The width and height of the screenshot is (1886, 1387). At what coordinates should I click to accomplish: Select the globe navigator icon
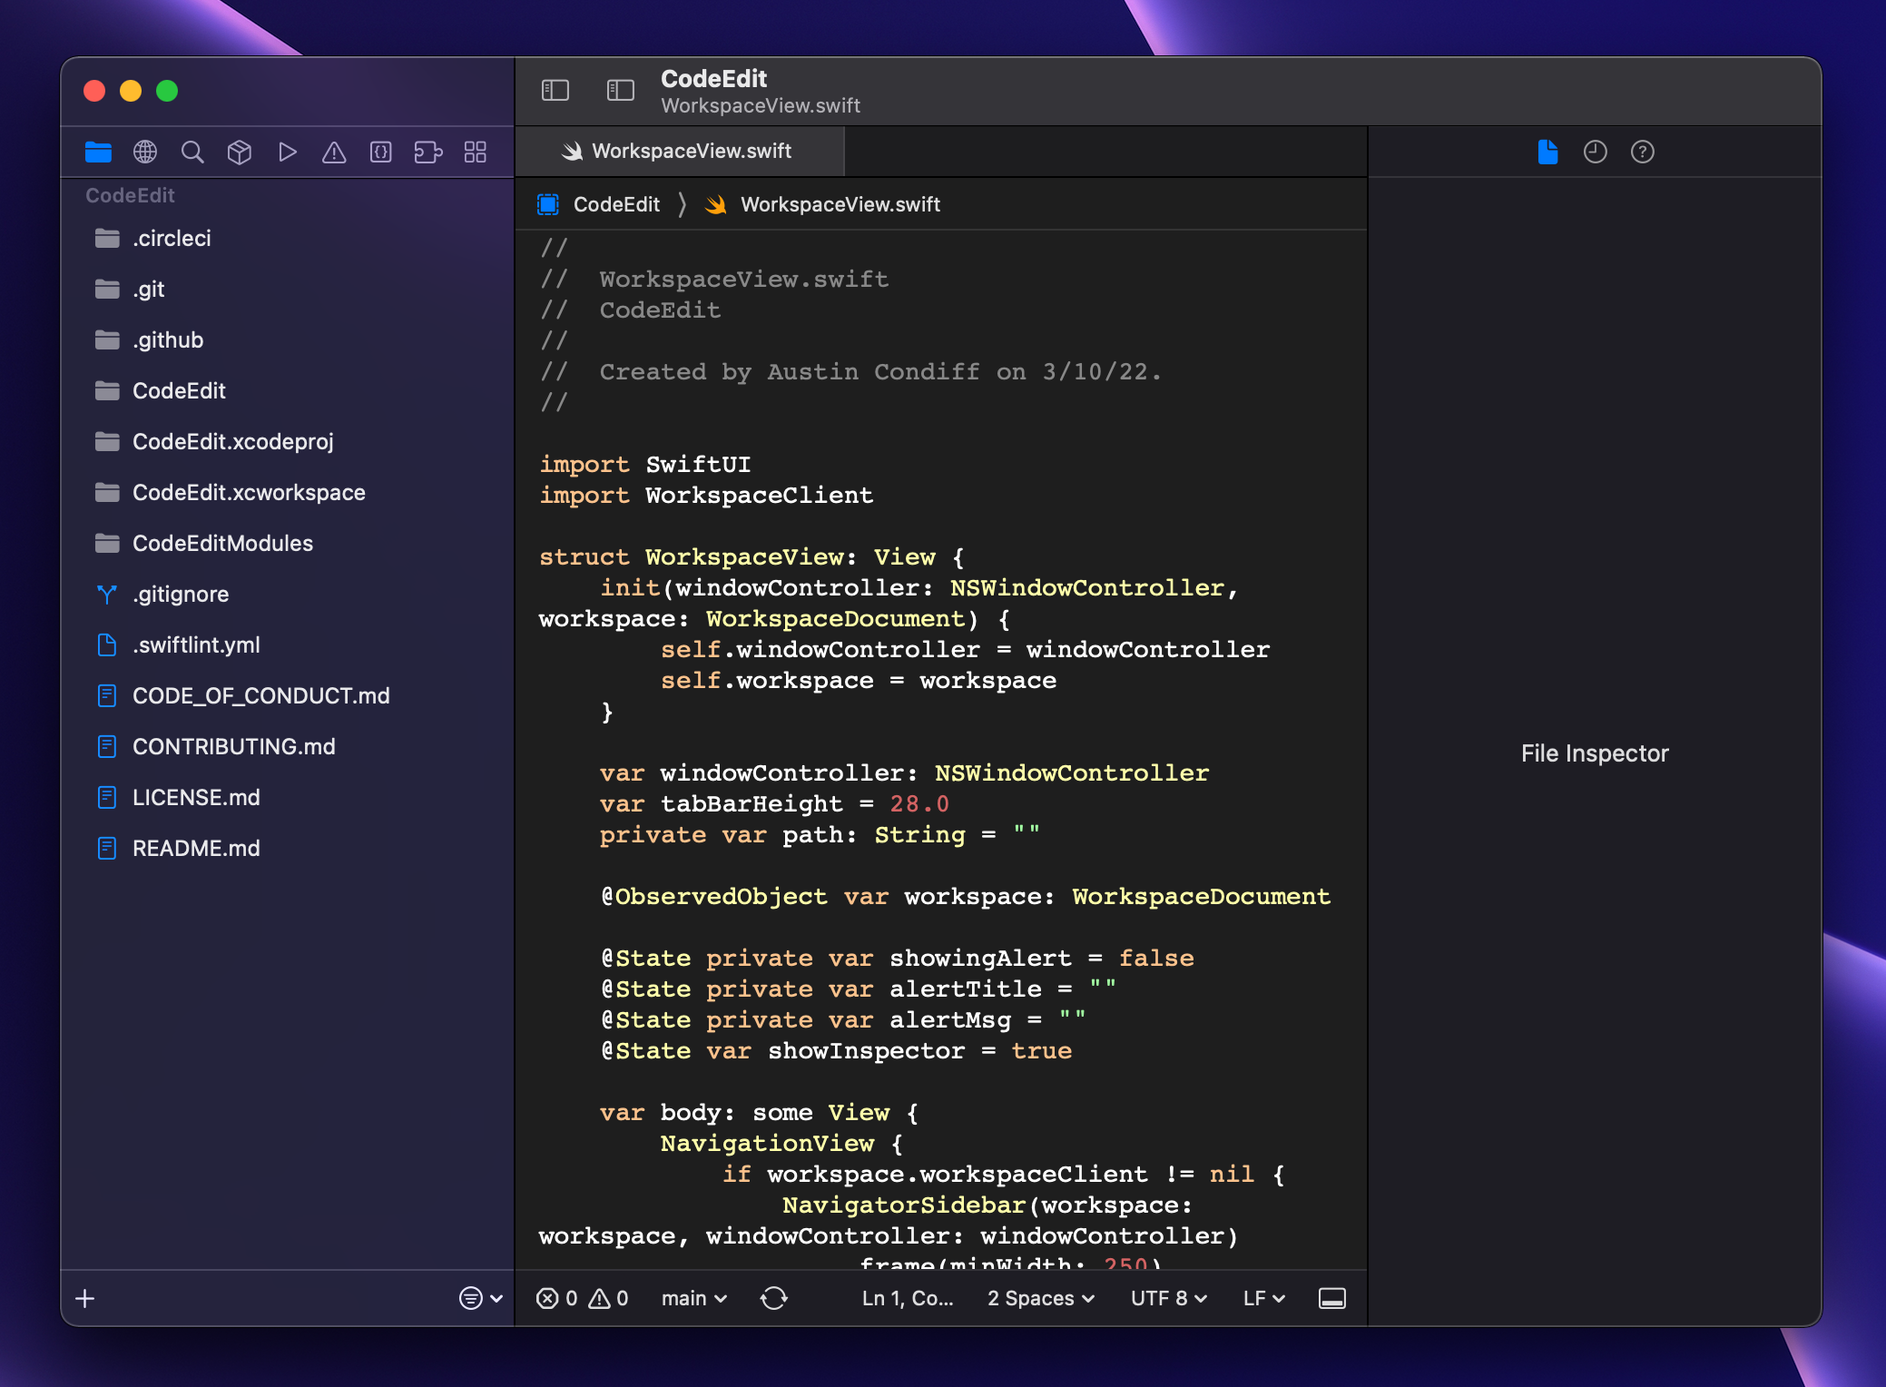146,152
